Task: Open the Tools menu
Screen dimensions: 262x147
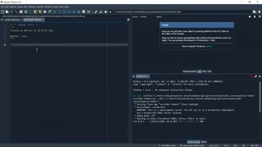Action: (x=56, y=7)
